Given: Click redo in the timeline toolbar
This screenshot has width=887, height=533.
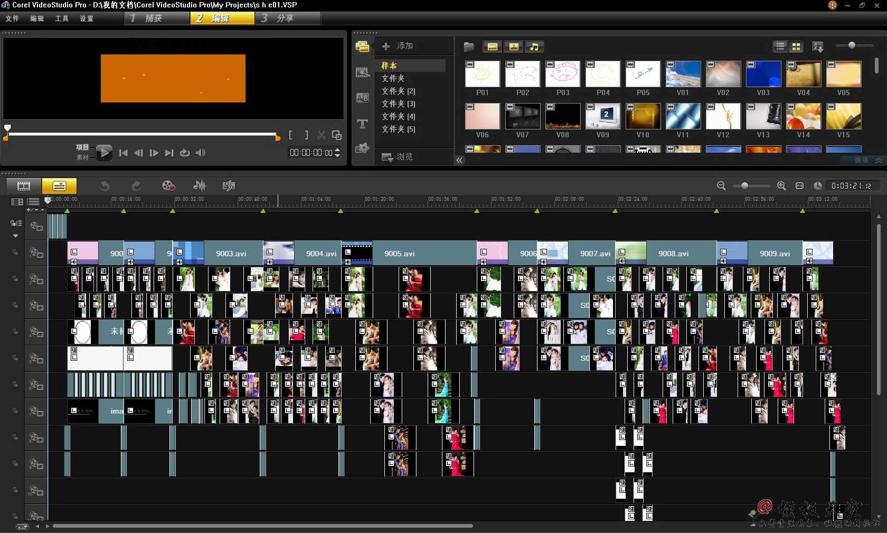Looking at the screenshot, I should 136,185.
